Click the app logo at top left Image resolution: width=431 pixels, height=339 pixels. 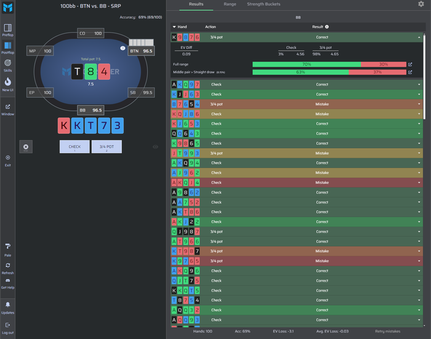coord(7,7)
